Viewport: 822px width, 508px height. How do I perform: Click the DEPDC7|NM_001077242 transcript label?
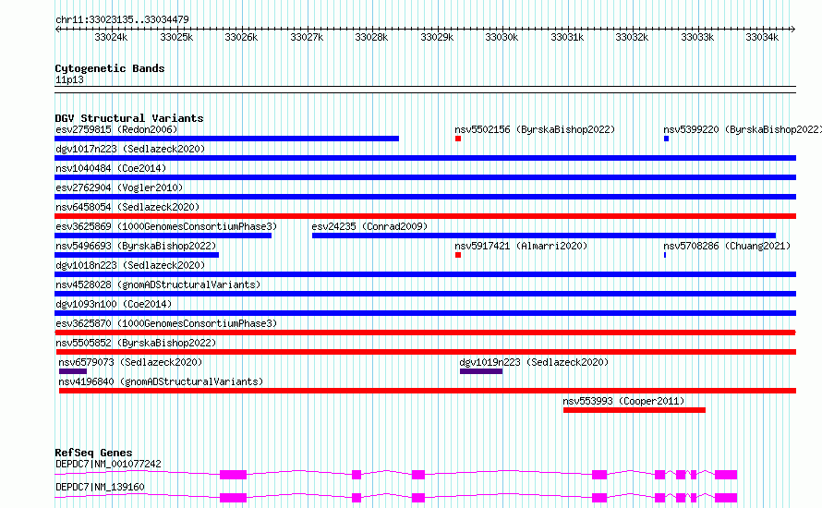click(x=108, y=464)
